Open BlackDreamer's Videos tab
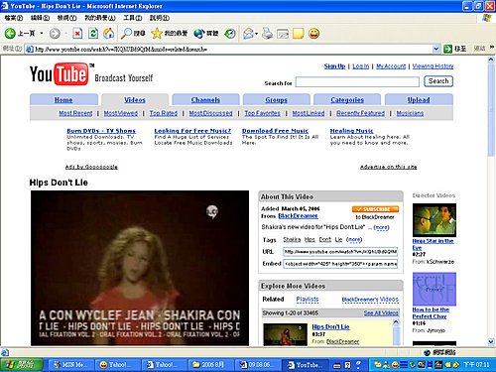Image resolution: width=496 pixels, height=372 pixels. click(x=370, y=300)
